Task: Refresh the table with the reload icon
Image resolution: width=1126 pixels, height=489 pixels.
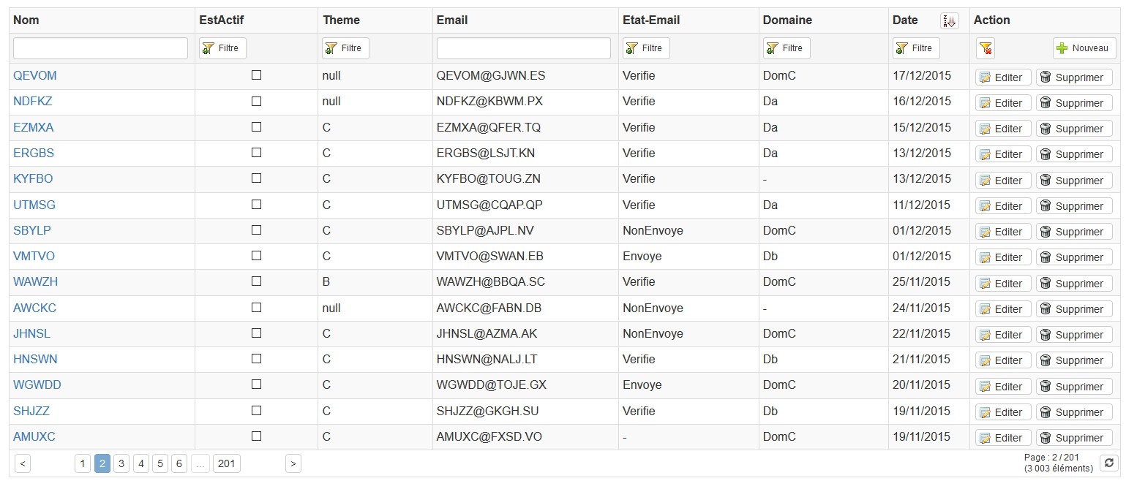Action: click(x=1109, y=463)
